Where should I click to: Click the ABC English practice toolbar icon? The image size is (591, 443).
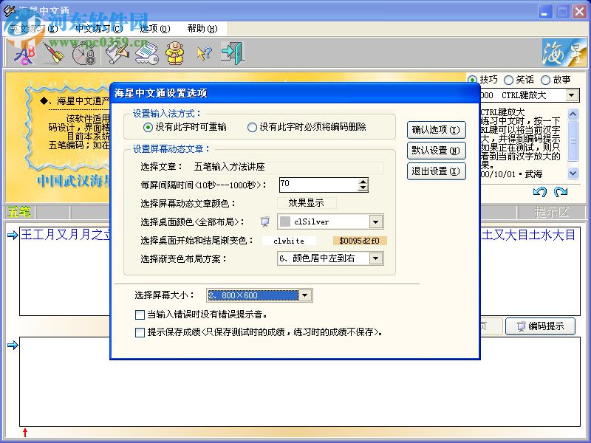[x=24, y=53]
